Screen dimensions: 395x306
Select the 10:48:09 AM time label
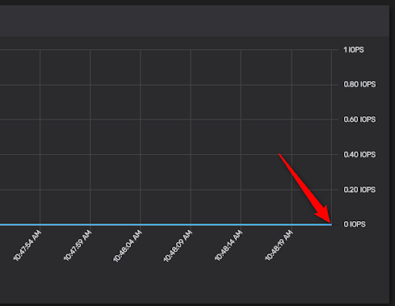click(x=178, y=246)
